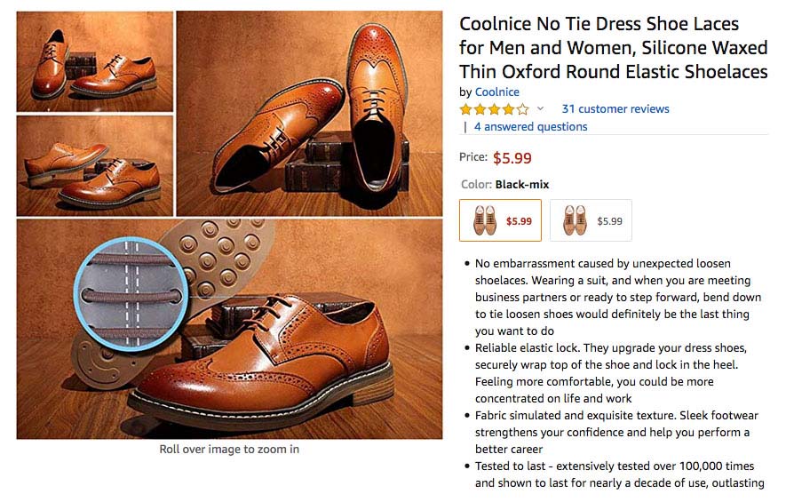
Task: Click the star rating icons
Action: [x=495, y=108]
